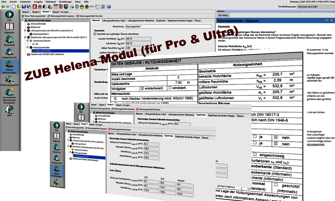Click the grey forward arrow in the toolbar
Viewport: 335px width, 201px height.
[x=8, y=7]
